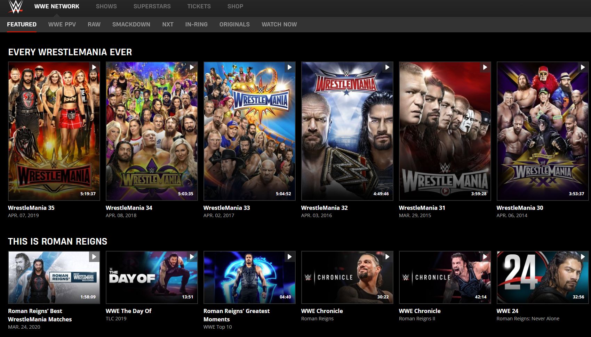591x337 pixels.
Task: Click the play icon on WrestleMania 30 poster
Action: point(583,67)
